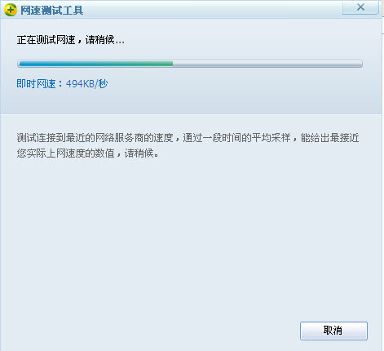
Task: Click the 494KB/秒 speed value
Action: [86, 84]
